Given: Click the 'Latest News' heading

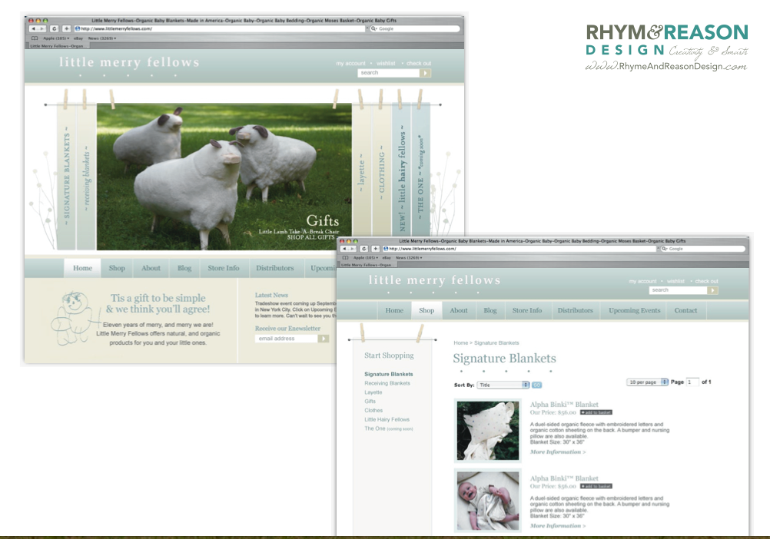Looking at the screenshot, I should [x=271, y=296].
